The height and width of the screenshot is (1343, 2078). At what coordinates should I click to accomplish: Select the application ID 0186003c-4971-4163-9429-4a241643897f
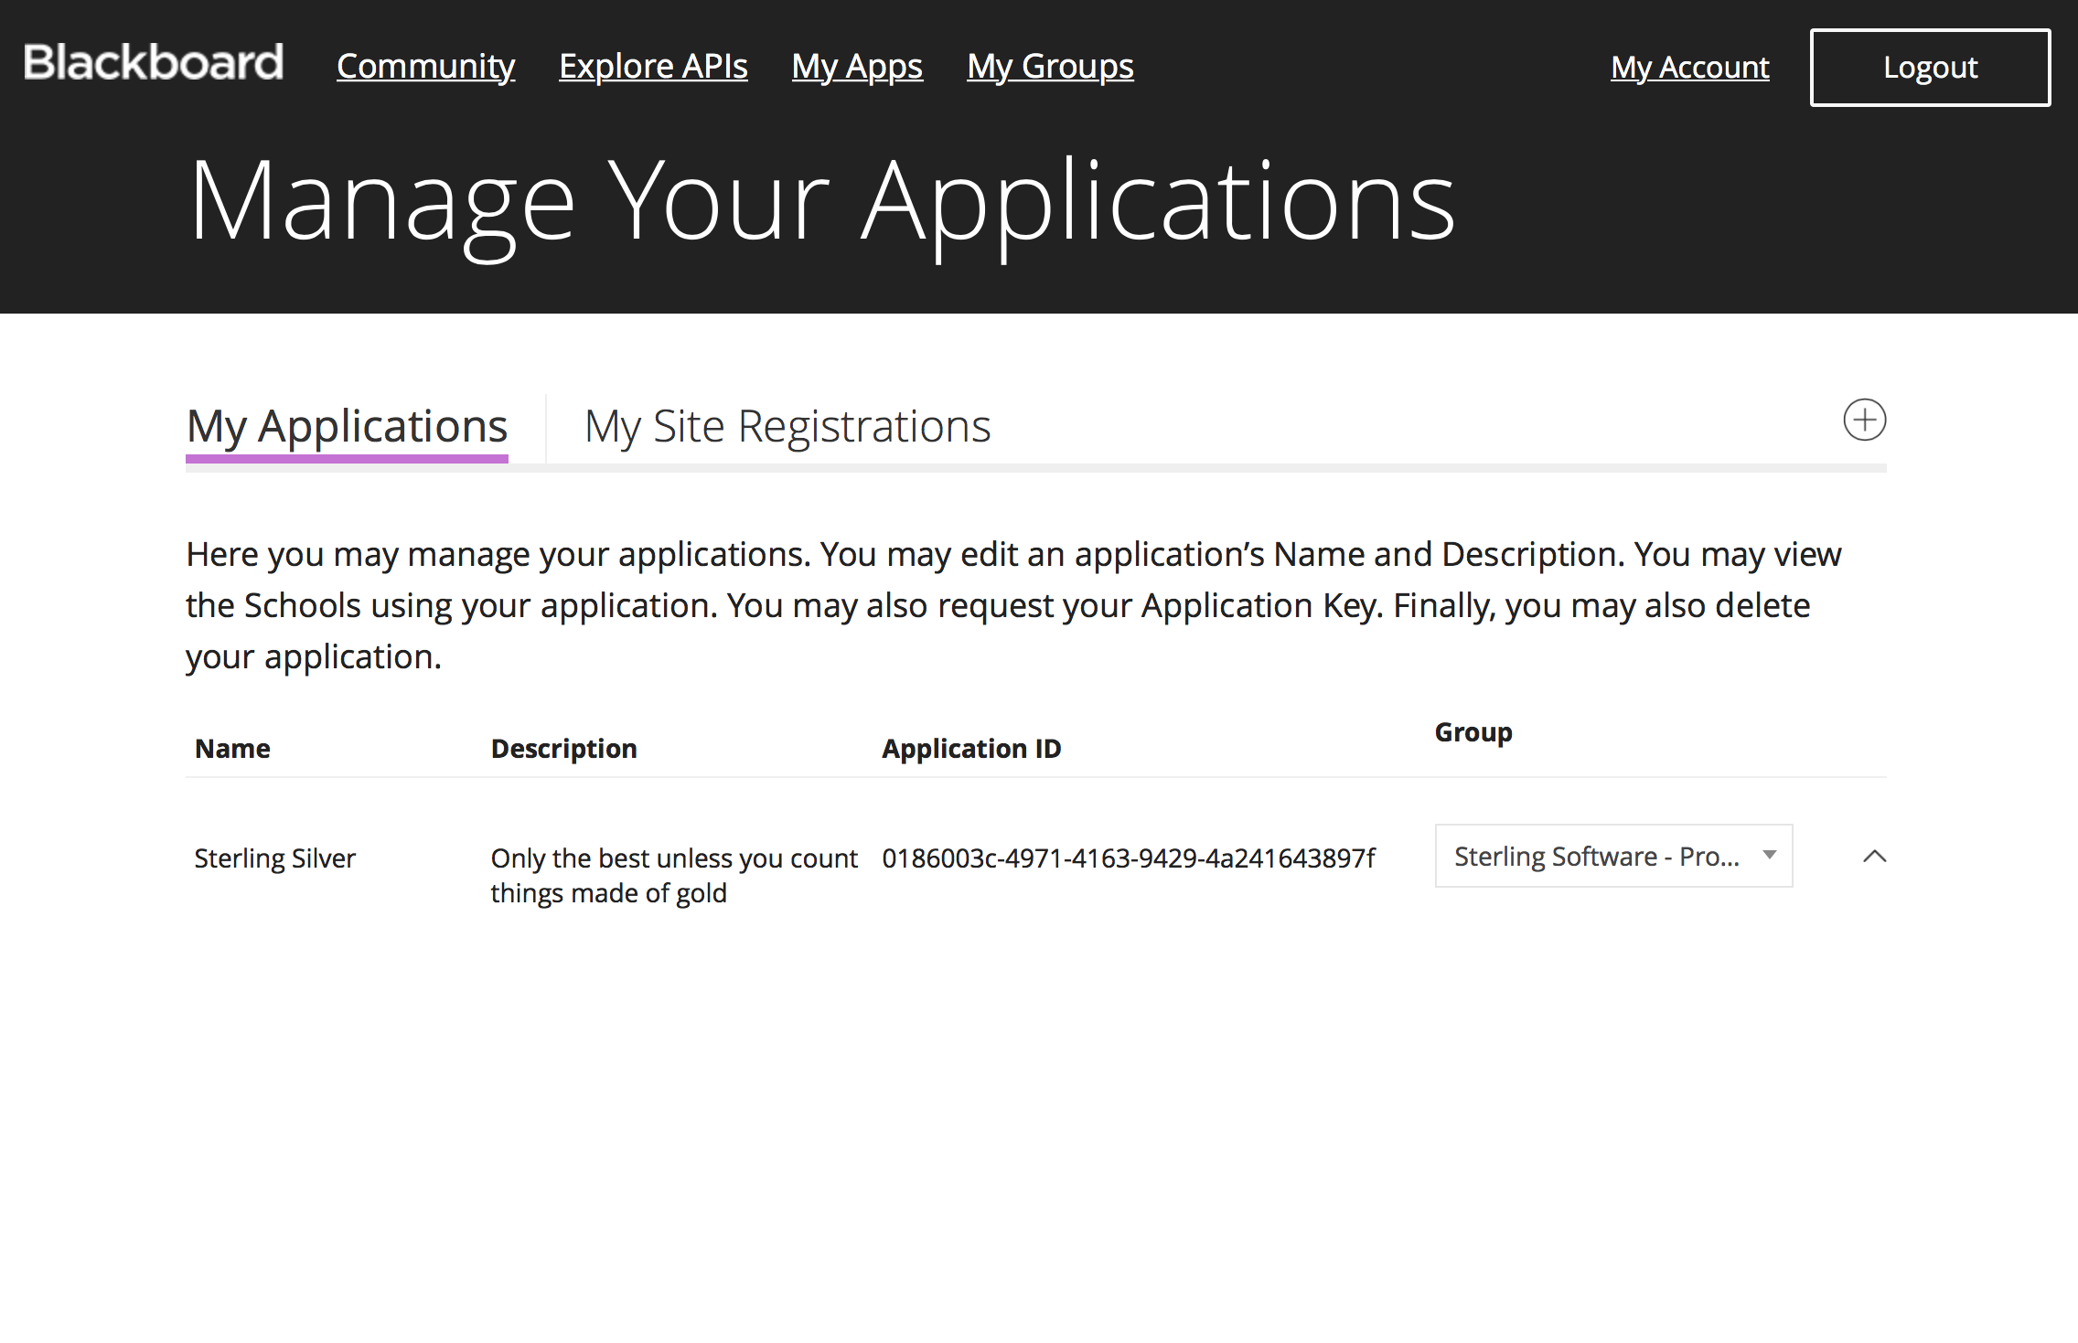[x=1128, y=858]
